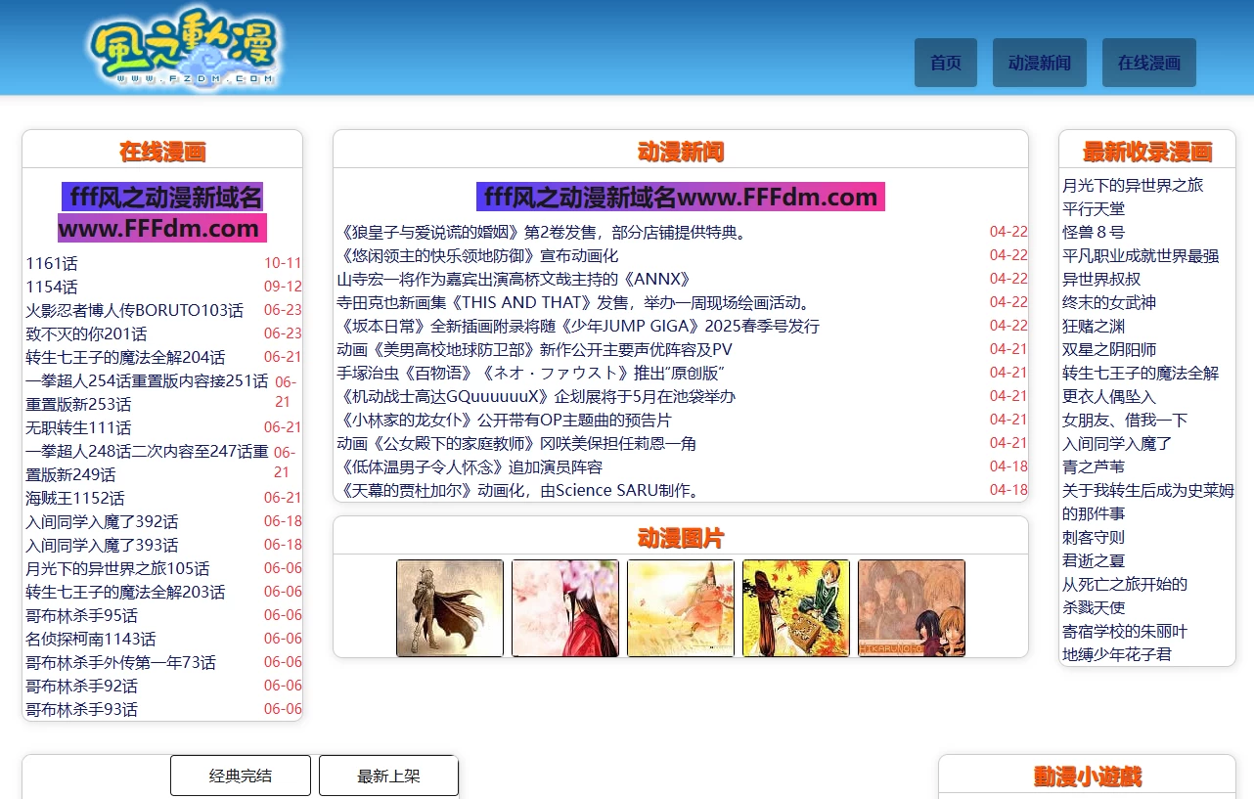Switch to the 最新上架 tab
This screenshot has height=799, width=1254.
[x=388, y=776]
